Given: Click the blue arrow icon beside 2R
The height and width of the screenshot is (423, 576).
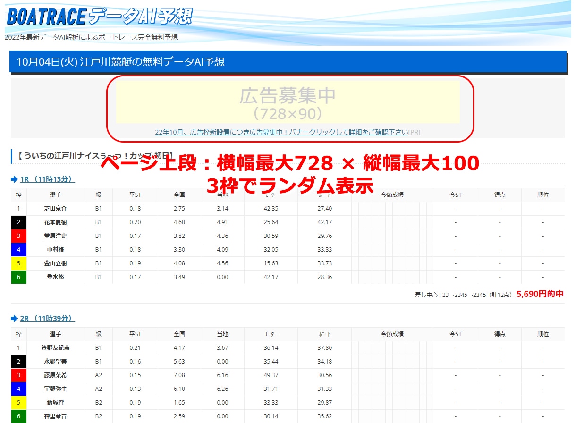Looking at the screenshot, I should pyautogui.click(x=15, y=319).
